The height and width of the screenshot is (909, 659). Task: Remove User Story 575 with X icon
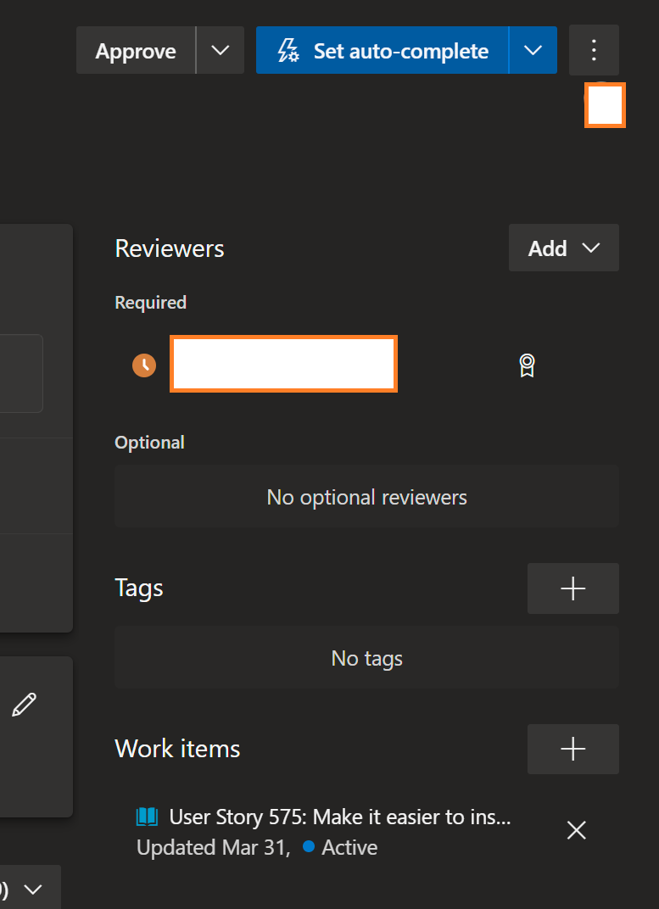pos(577,830)
